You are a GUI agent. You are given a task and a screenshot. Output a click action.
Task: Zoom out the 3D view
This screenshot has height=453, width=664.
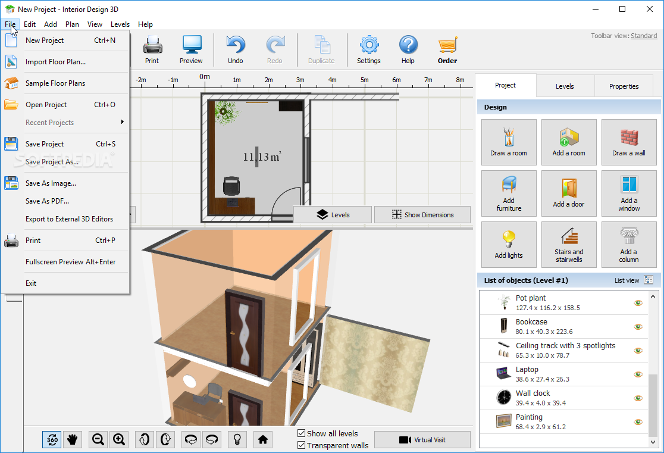tap(98, 439)
